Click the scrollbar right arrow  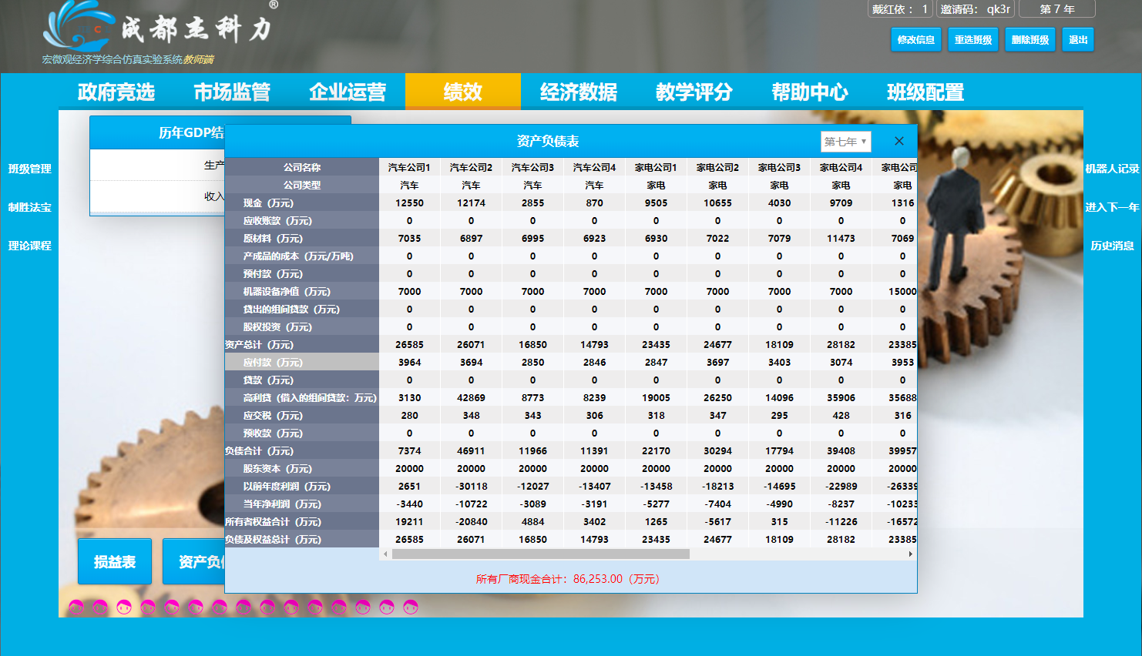point(910,554)
